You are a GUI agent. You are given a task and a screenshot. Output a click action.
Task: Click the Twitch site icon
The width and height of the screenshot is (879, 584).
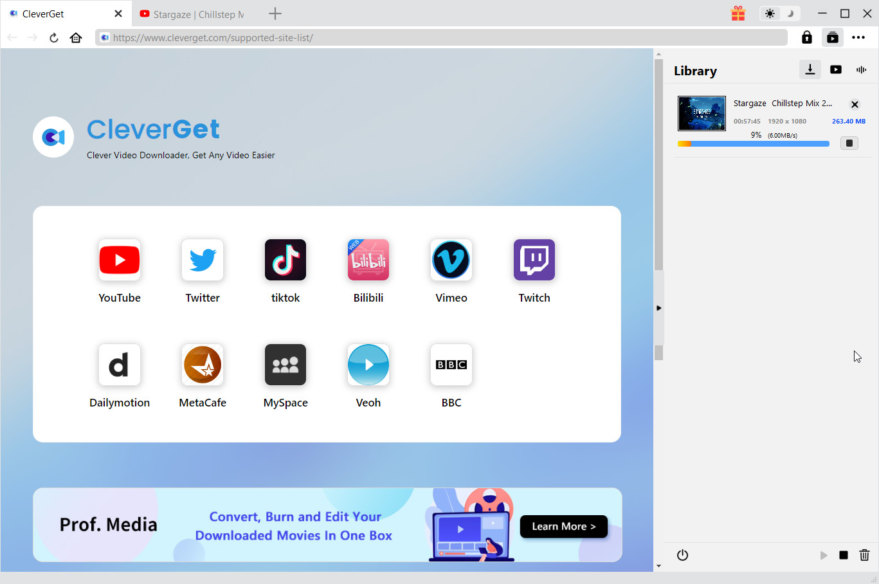pyautogui.click(x=534, y=260)
